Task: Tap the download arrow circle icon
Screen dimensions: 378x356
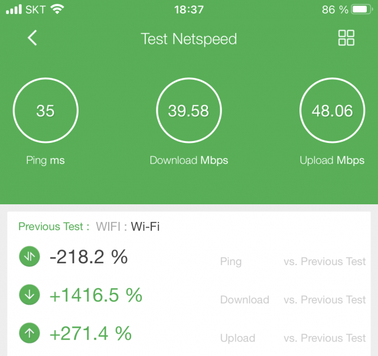Action: 30,295
